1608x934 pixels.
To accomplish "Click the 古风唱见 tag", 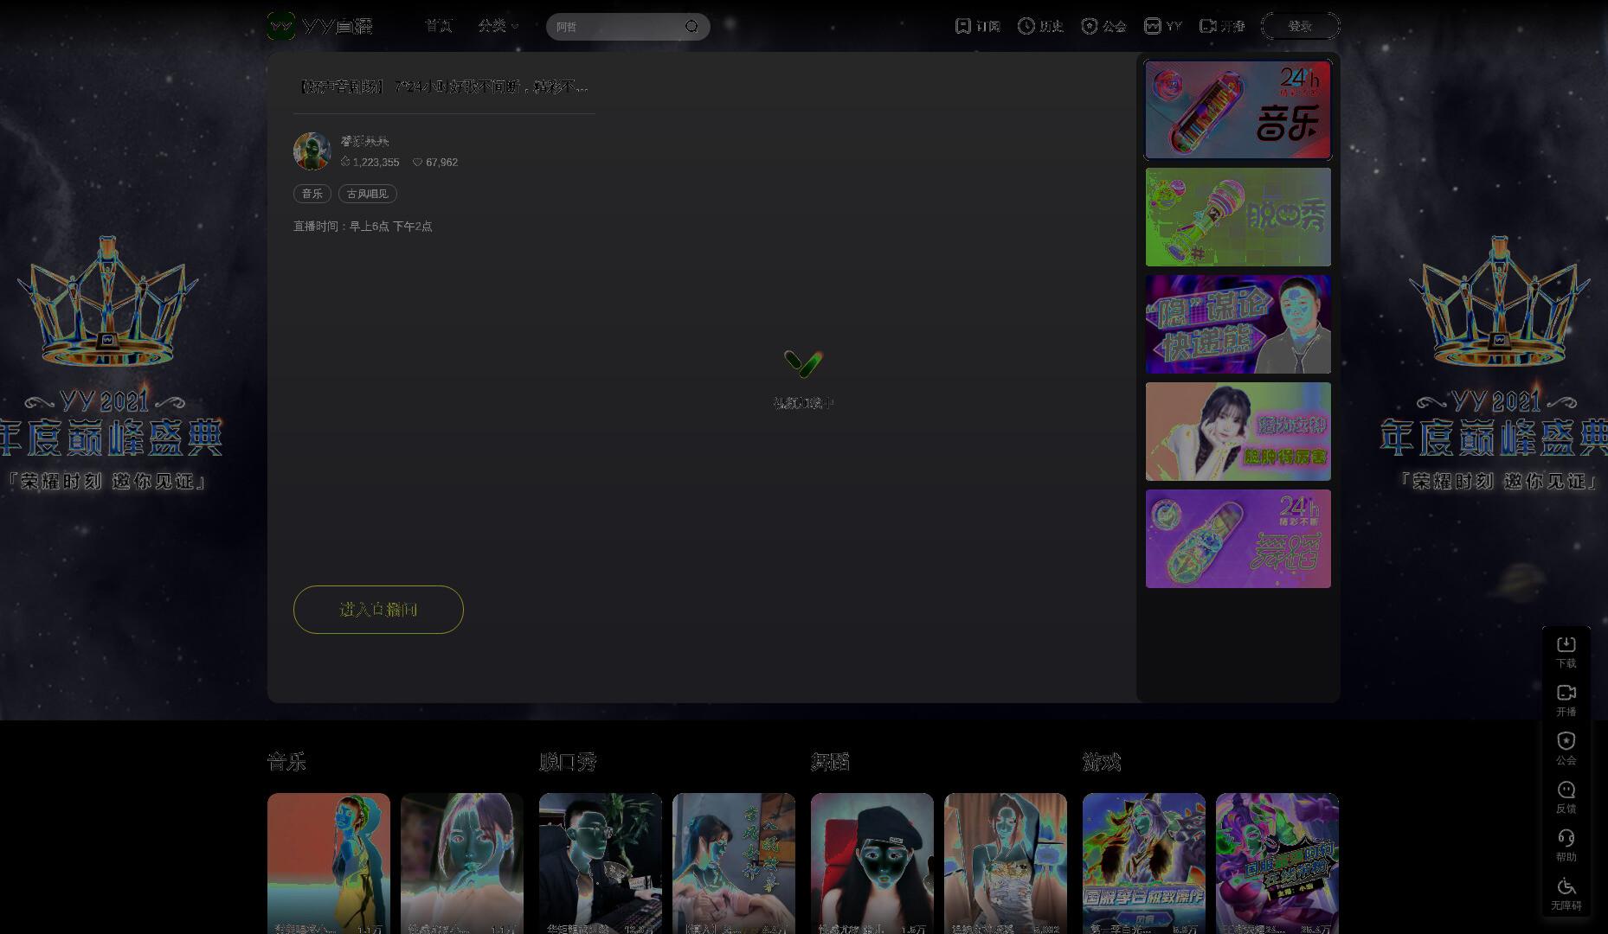I will 368,194.
